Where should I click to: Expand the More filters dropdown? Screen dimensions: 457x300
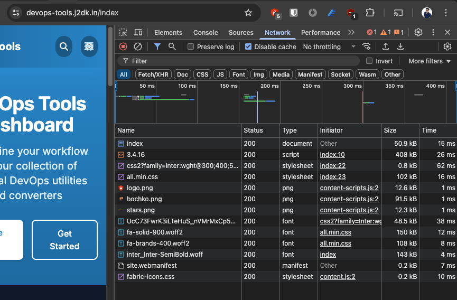428,61
